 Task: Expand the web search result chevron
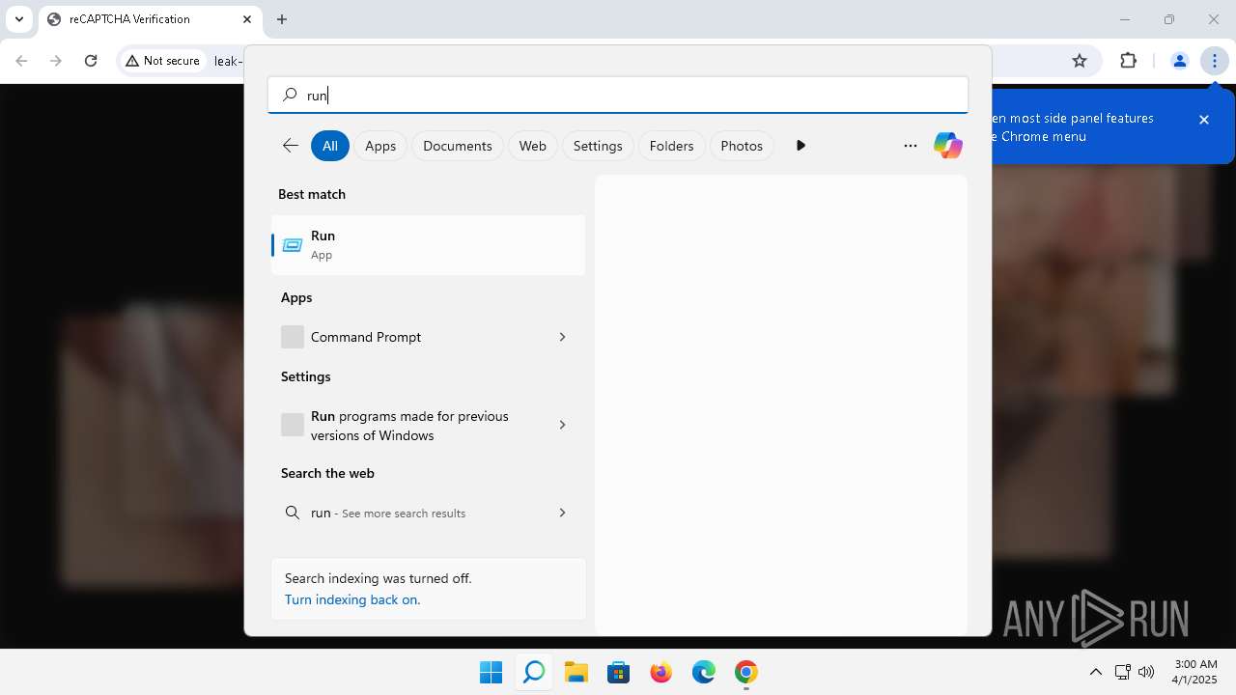[x=562, y=513]
